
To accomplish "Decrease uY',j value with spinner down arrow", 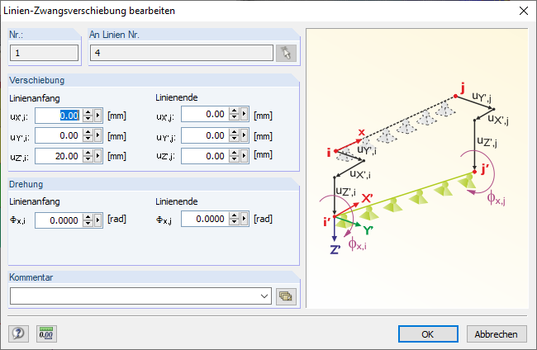I will tap(235, 140).
